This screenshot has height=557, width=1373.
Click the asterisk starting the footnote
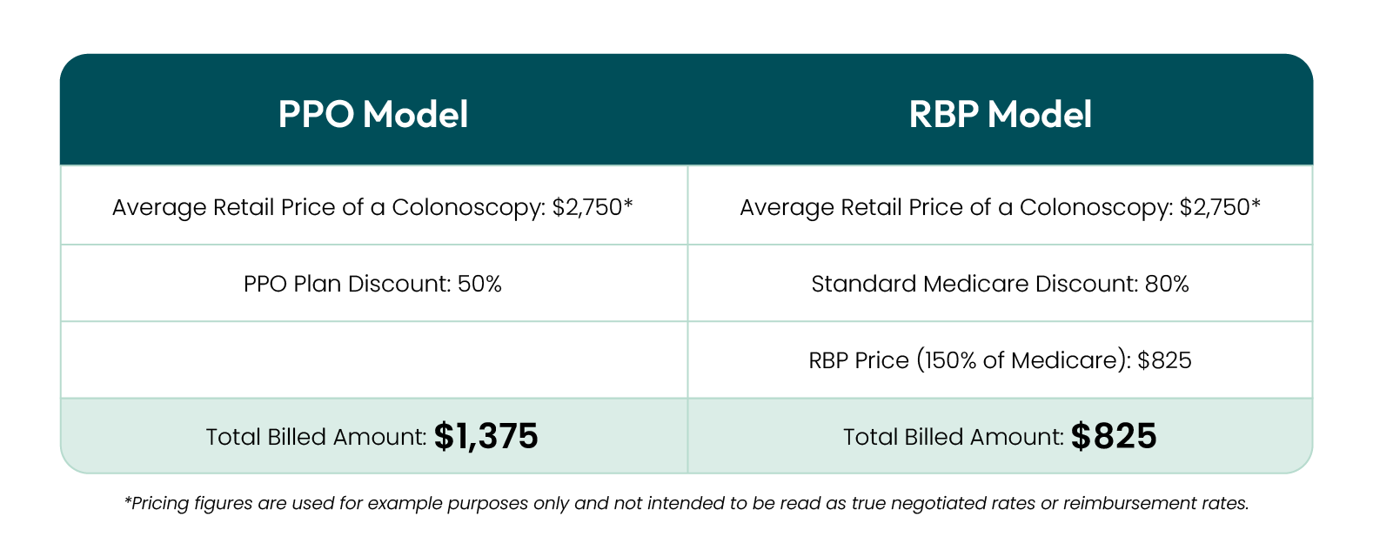pyautogui.click(x=127, y=500)
